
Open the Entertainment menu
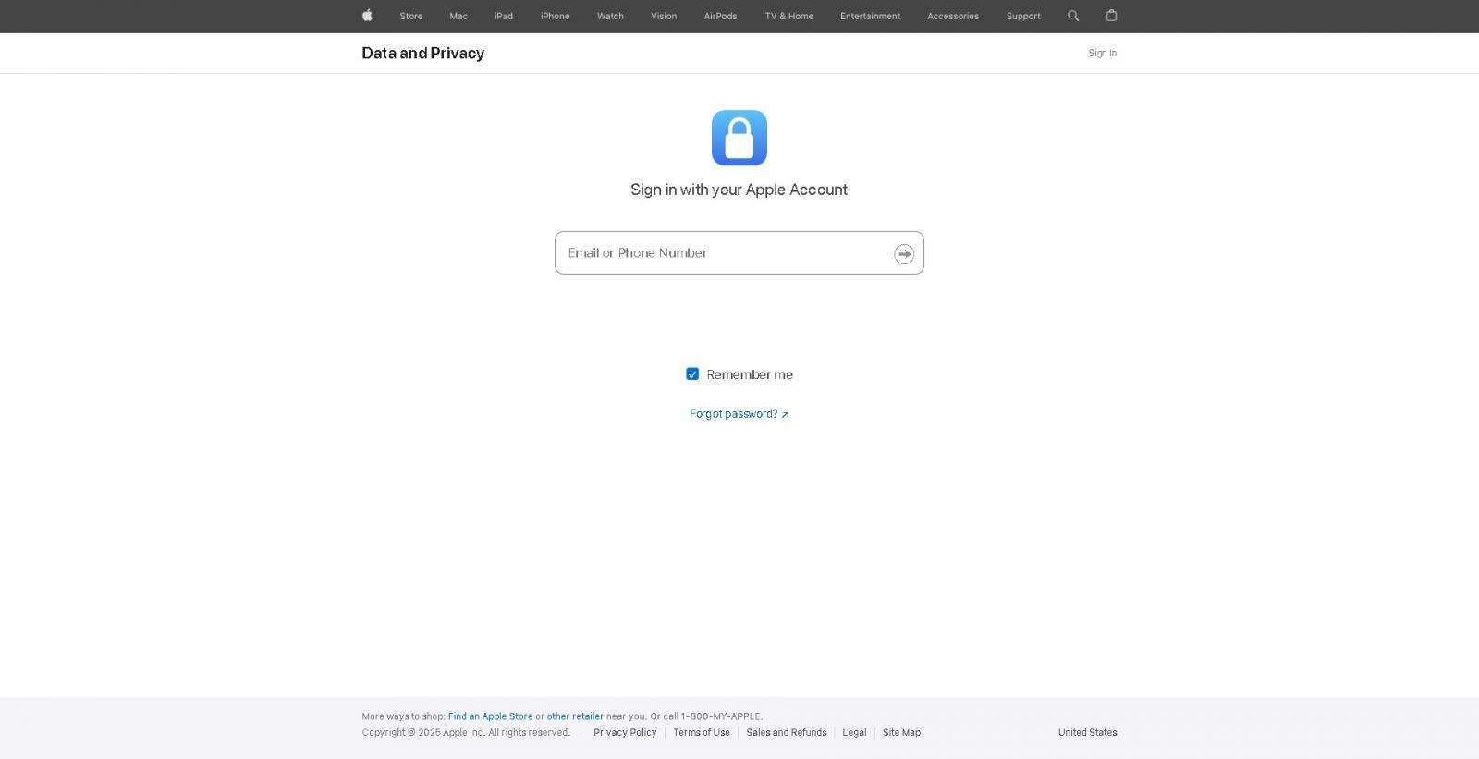click(870, 16)
